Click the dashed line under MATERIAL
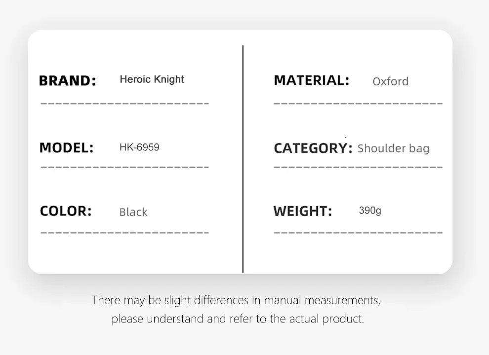 (358, 104)
